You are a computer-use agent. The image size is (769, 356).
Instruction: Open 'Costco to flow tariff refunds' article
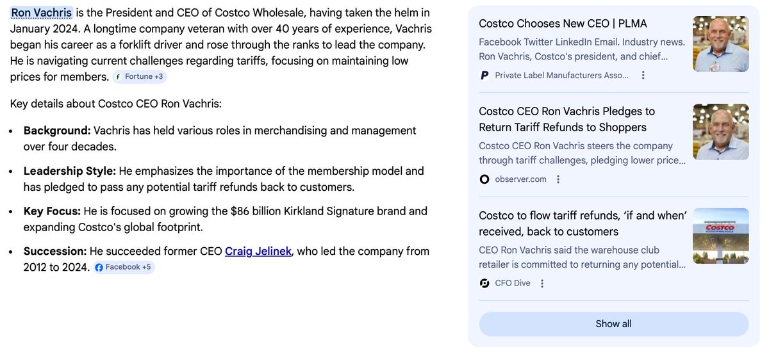(x=582, y=223)
